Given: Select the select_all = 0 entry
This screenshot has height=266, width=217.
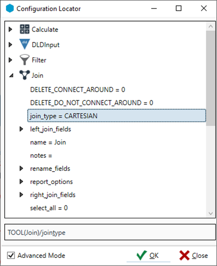Looking at the screenshot, I should click(49, 208).
